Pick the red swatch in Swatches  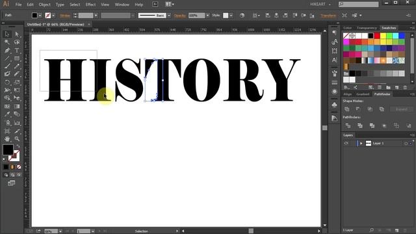pos(377,36)
